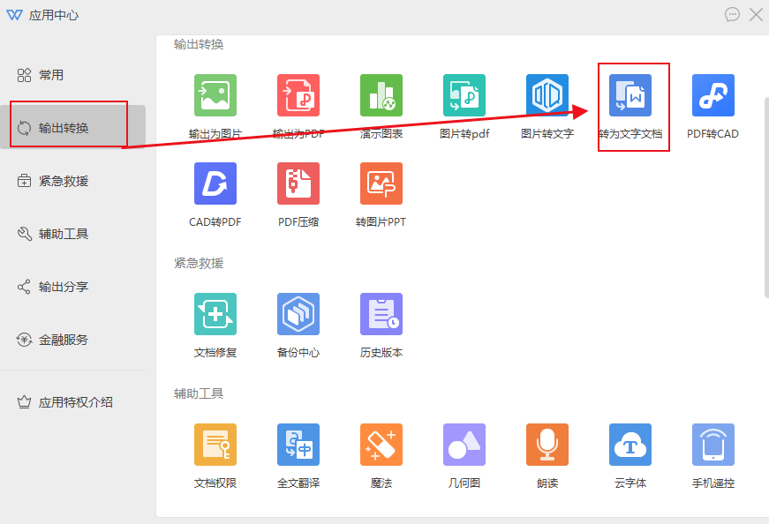Click the 辅助工具 section heading
Viewport: 769px width, 524px height.
pyautogui.click(x=199, y=393)
